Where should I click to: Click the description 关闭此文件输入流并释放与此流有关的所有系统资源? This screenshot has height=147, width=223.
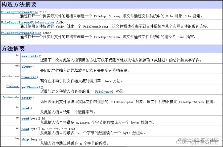(85, 70)
